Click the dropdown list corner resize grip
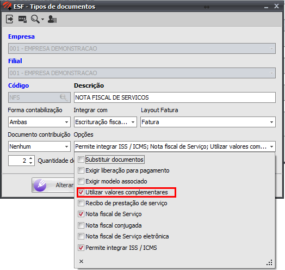The image size is (285, 270). tap(269, 262)
